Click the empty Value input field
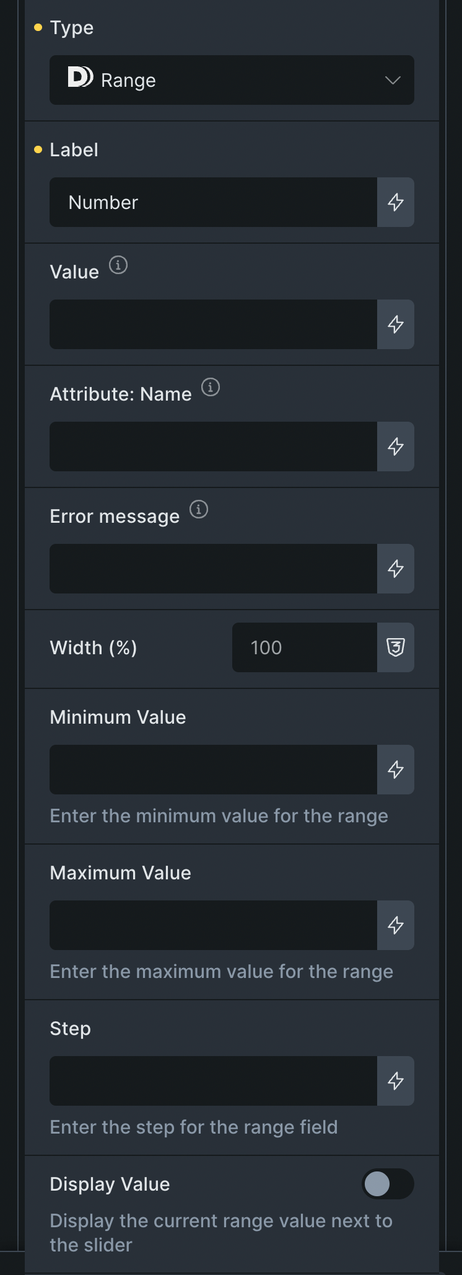The image size is (462, 1275). click(x=213, y=324)
